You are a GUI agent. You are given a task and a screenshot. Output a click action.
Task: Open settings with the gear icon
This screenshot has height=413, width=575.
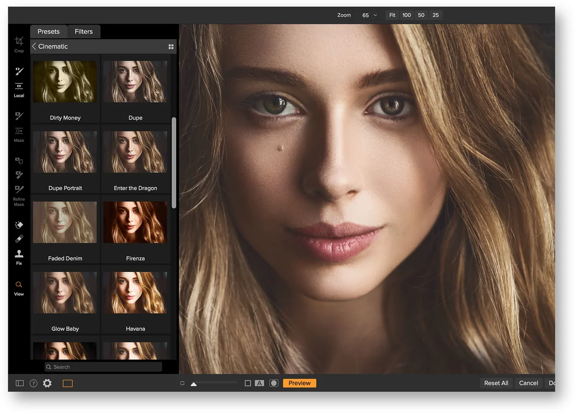pyautogui.click(x=47, y=383)
